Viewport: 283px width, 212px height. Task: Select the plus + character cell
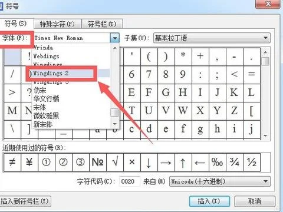point(200,57)
